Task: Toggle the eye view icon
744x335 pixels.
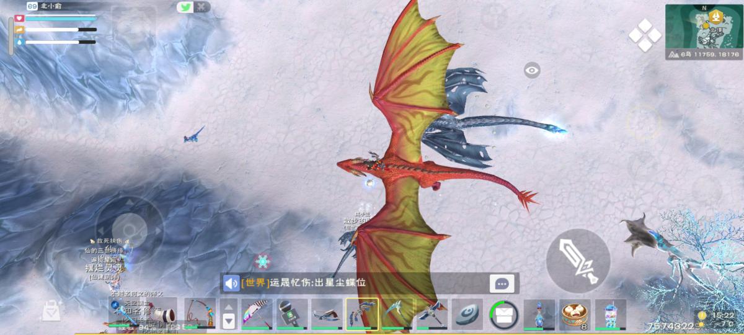Action: (x=532, y=70)
